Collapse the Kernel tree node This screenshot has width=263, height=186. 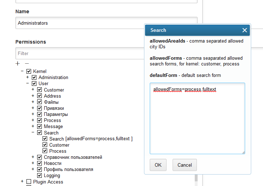[22, 71]
